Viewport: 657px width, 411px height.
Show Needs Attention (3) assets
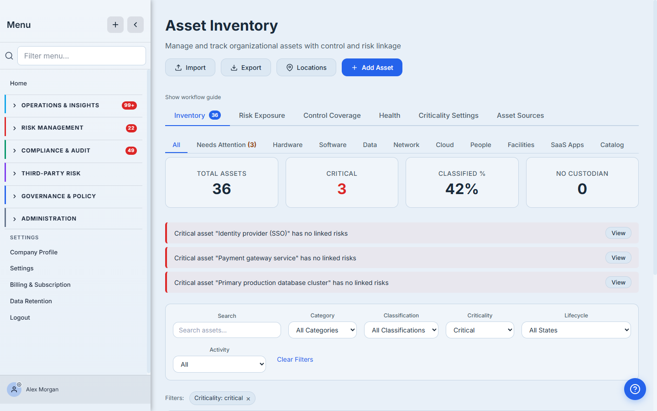[x=226, y=145]
